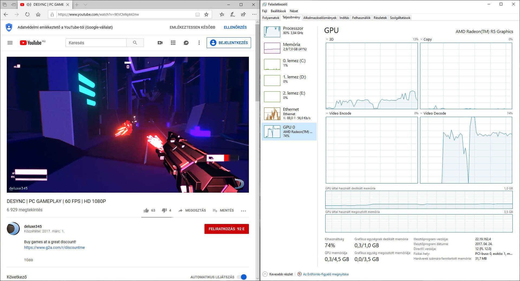Screen dimensions: 520x281
Task: Open YouTube upload video camera icon
Action: pos(160,43)
